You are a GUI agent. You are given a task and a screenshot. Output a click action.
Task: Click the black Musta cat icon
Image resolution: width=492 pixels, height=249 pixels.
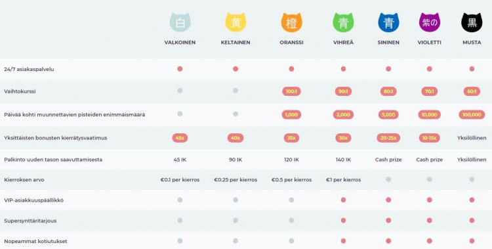click(x=472, y=22)
